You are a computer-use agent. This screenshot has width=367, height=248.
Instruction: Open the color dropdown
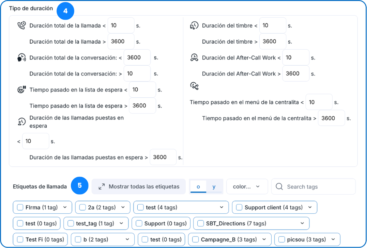247,186
